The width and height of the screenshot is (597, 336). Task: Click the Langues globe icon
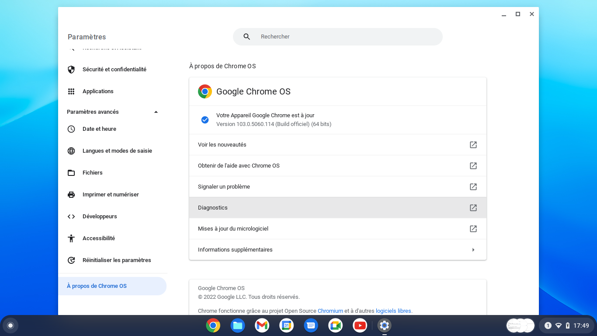tap(71, 151)
